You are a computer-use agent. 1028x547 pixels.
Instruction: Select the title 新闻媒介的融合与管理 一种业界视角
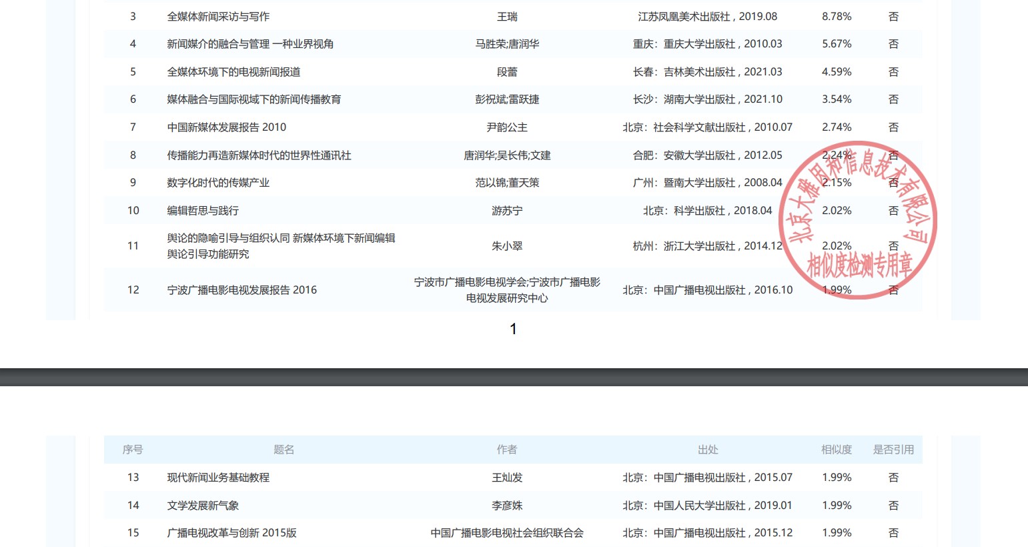[250, 44]
